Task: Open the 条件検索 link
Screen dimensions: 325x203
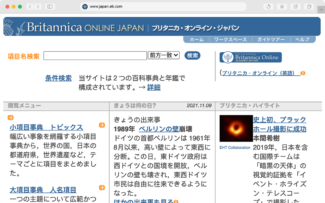Action: pyautogui.click(x=58, y=78)
